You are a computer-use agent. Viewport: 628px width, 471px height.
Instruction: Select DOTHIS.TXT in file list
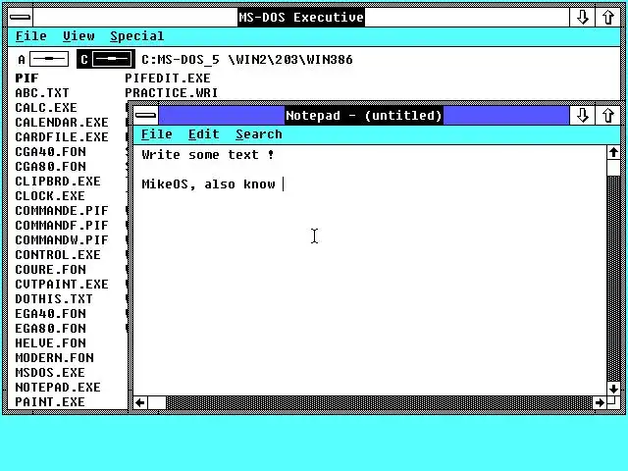point(54,298)
